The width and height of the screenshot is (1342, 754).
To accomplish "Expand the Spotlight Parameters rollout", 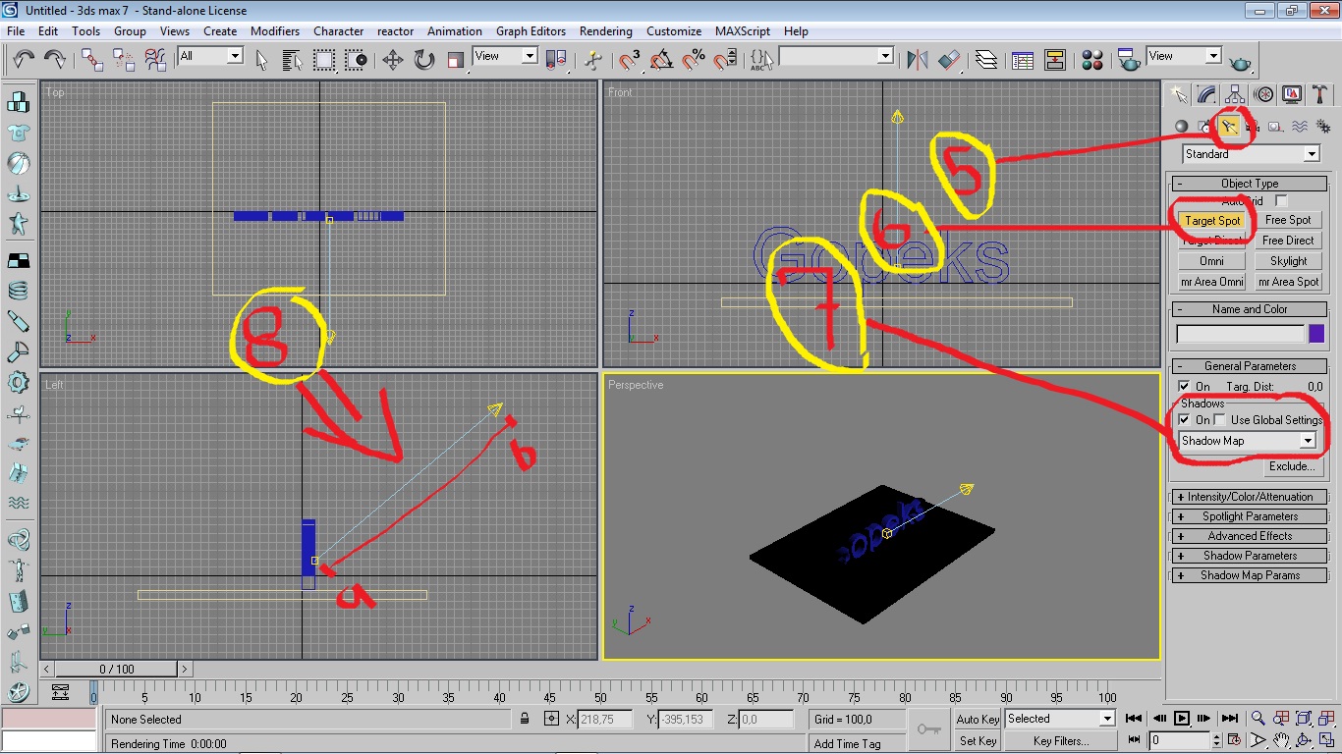I will [x=1248, y=515].
